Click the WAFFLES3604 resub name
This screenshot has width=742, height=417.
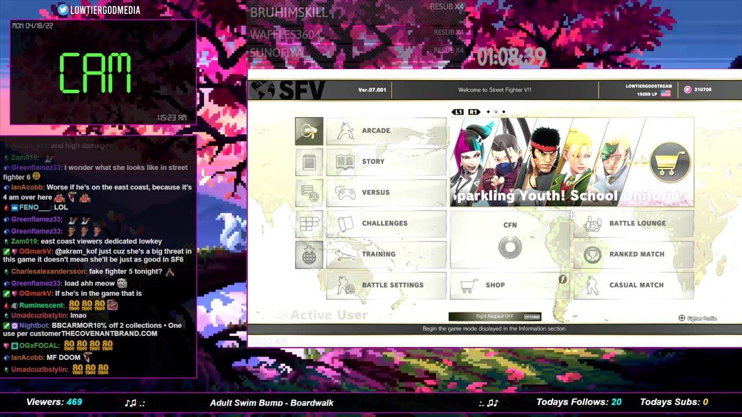click(285, 35)
